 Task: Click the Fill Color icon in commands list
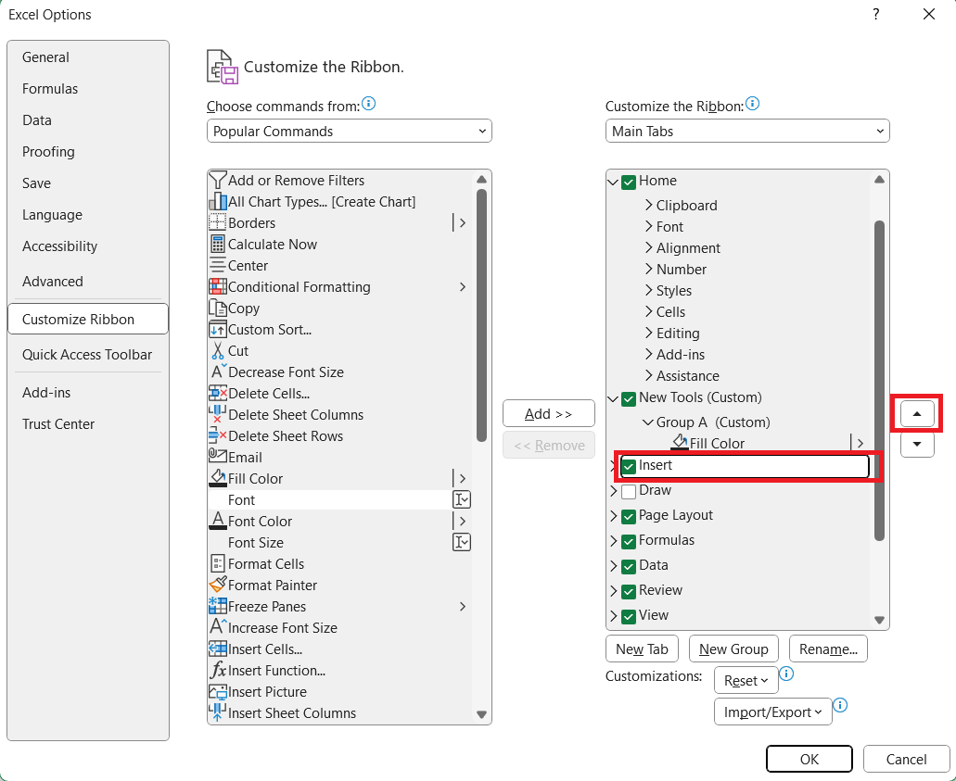(218, 479)
